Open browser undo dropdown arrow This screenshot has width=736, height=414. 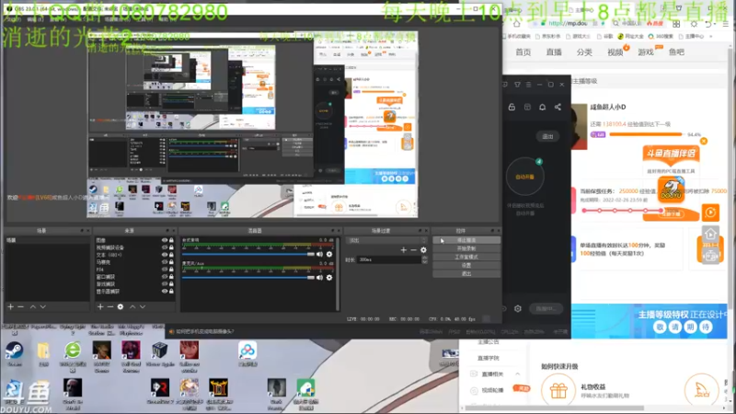[714, 24]
